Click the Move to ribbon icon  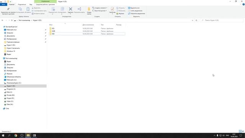[53, 9]
